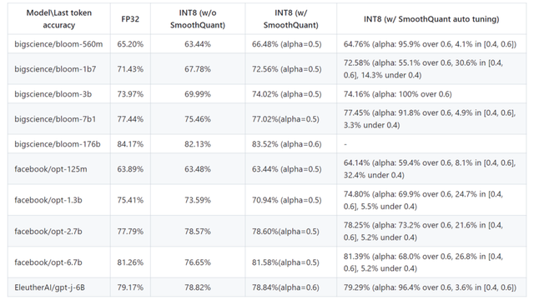
Task: Select the 76.65% INT8 value for opt-6.7b
Action: [x=198, y=262]
